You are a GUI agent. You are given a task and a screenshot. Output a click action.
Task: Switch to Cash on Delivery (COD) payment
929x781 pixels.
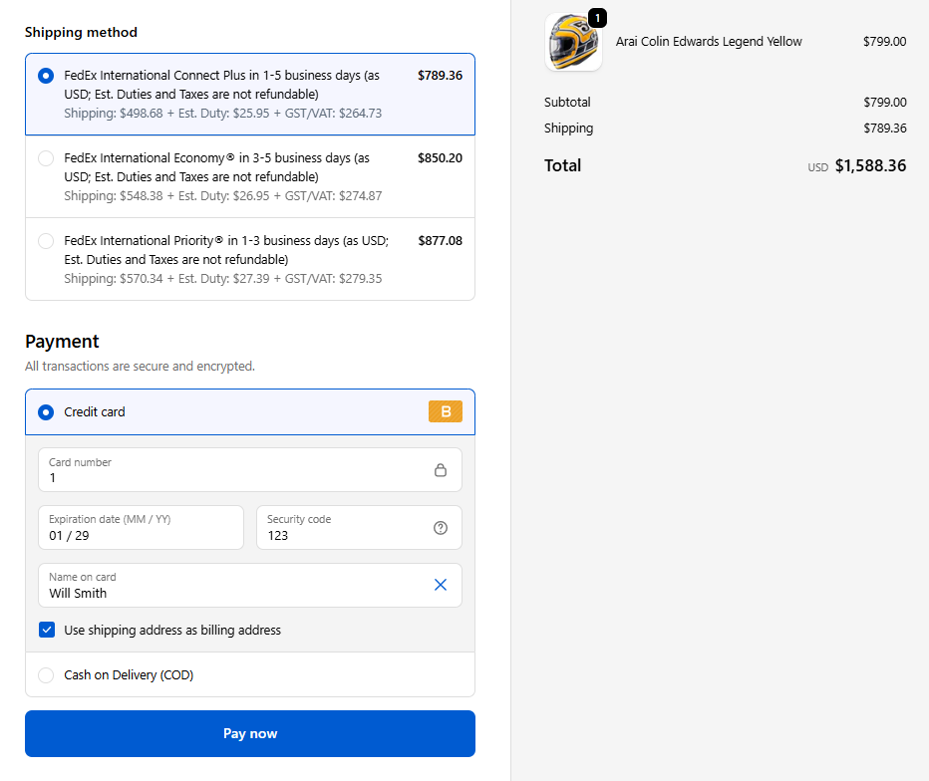coord(46,675)
